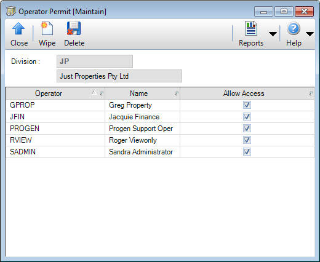Click the pin icon in Operator column header

tap(102, 93)
